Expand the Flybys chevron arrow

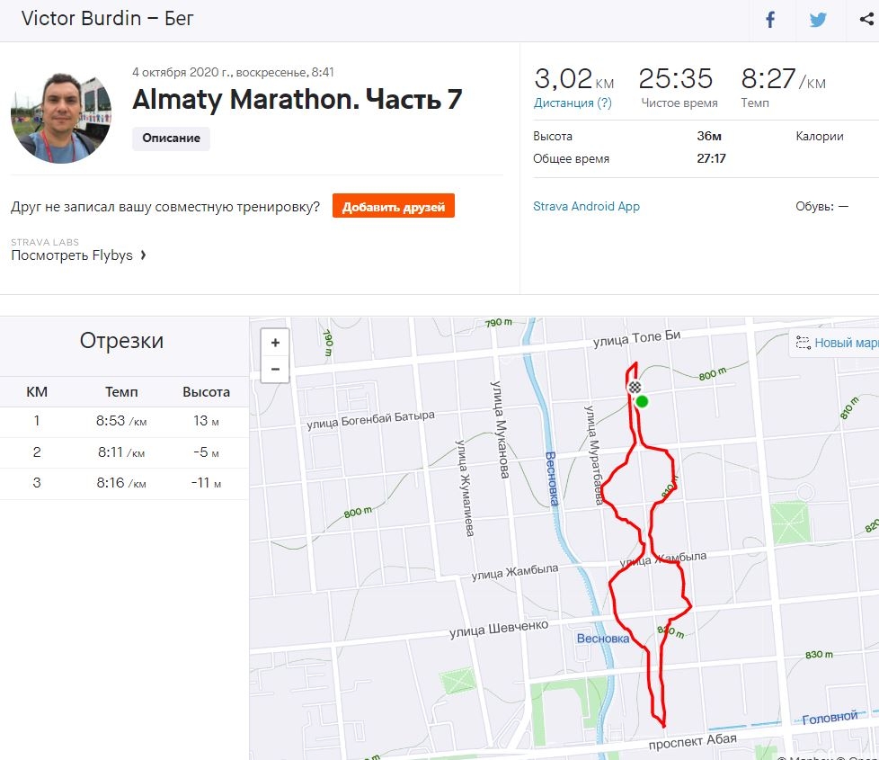point(144,255)
